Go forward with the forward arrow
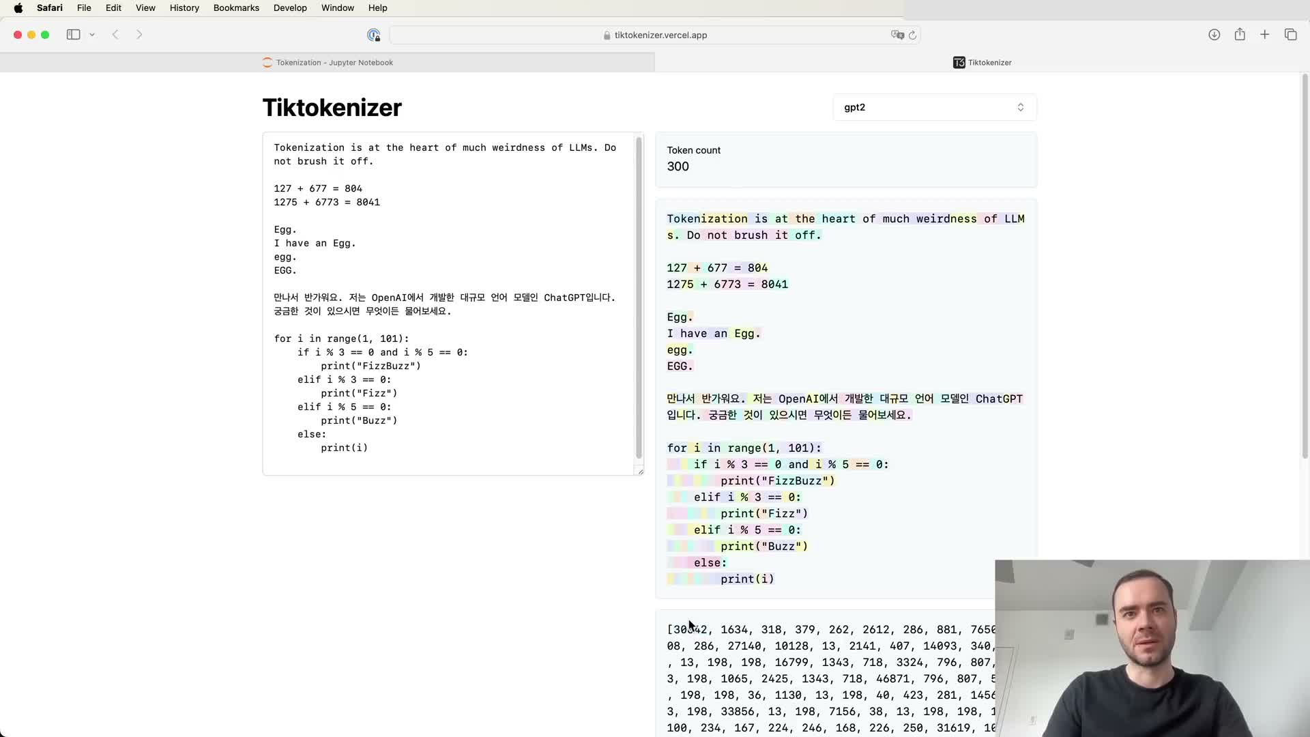This screenshot has width=1310, height=737. tap(139, 35)
